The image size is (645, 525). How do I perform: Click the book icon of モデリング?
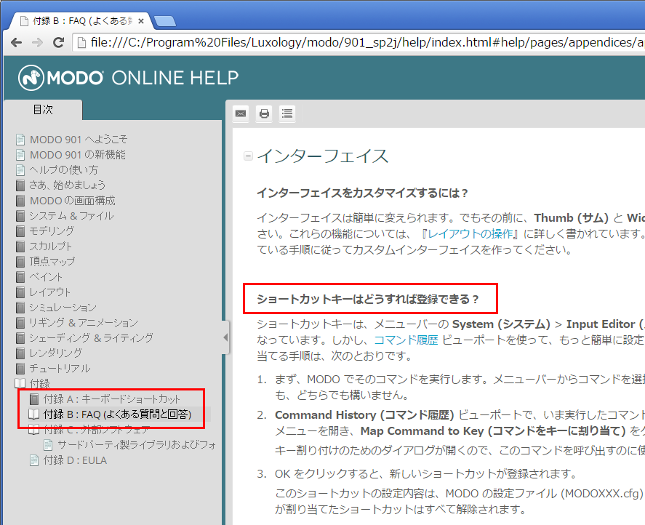pos(20,231)
